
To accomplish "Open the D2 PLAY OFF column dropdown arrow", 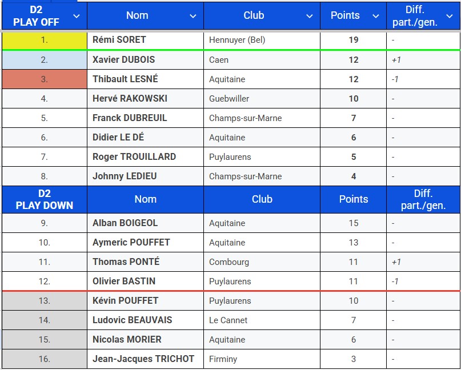I will click(77, 16).
